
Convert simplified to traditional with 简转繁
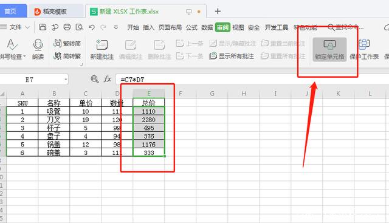pyautogui.click(x=67, y=57)
